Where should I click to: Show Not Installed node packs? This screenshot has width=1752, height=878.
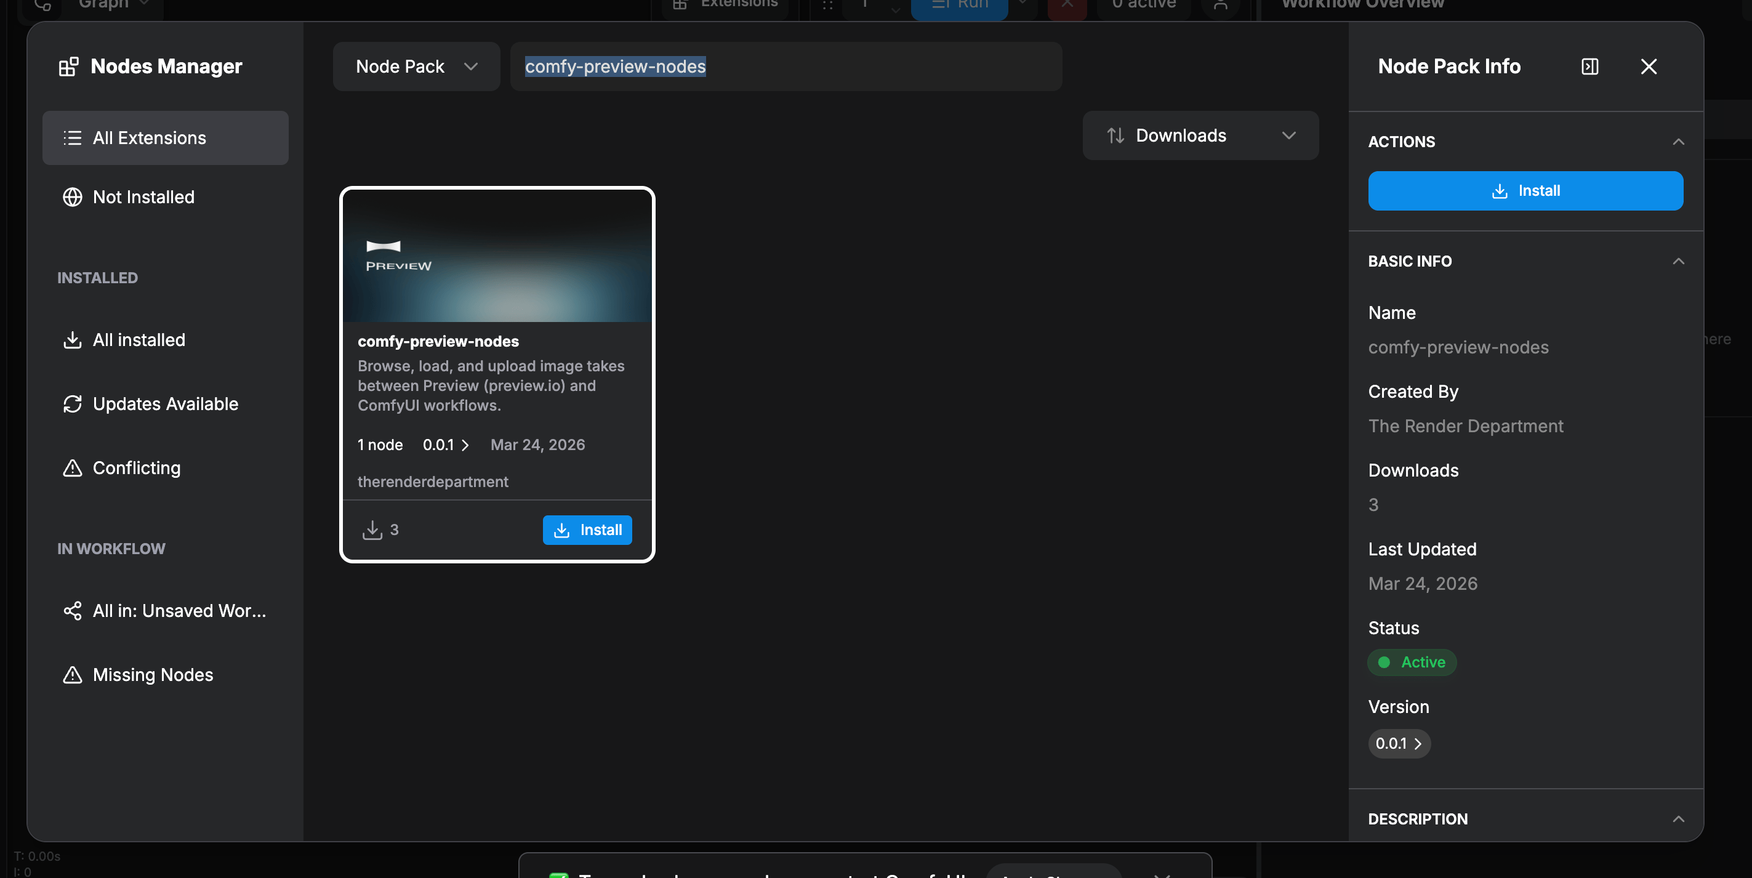(x=165, y=197)
